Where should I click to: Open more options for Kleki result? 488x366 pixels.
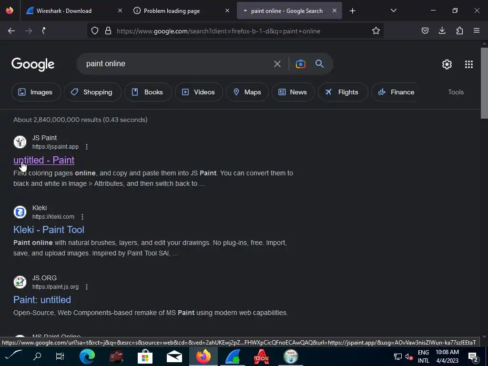click(x=82, y=217)
